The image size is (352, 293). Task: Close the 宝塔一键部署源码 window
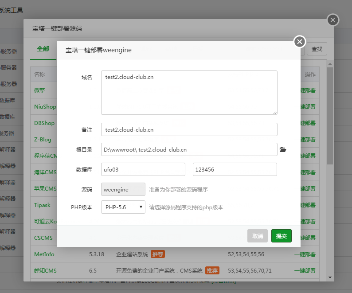(333, 20)
